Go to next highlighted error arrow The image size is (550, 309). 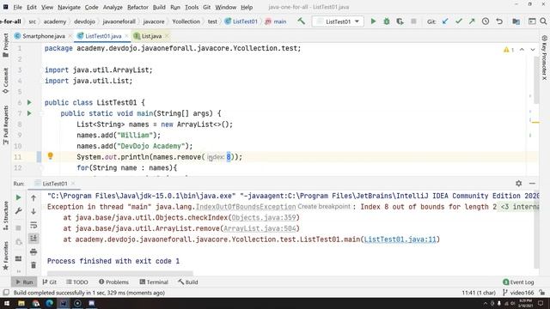[x=533, y=50]
